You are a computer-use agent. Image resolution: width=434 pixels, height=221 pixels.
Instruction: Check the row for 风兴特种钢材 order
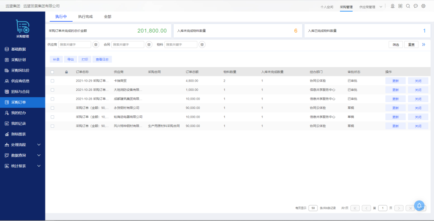(52, 126)
